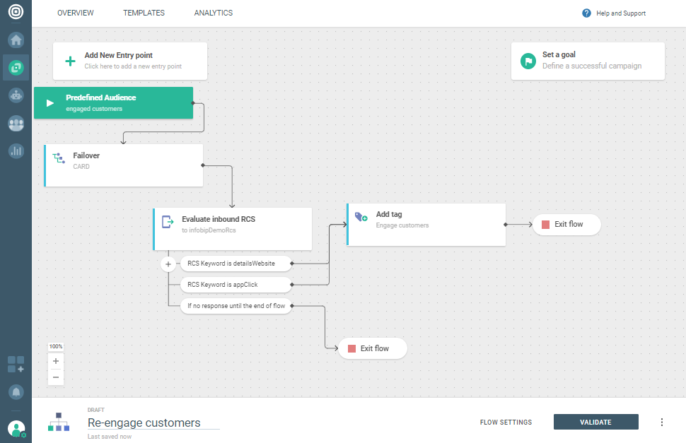
Task: Open the Analytics bar chart sidebar icon
Action: coord(16,150)
